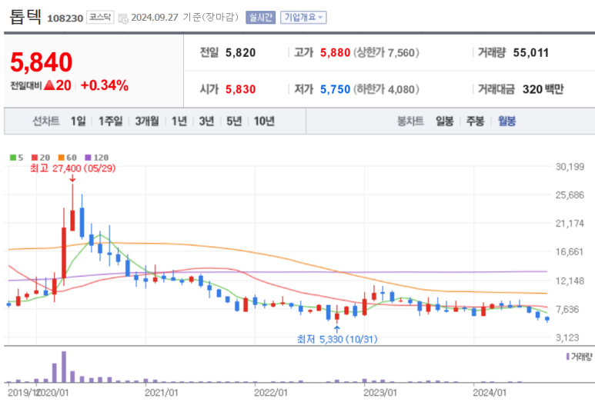Click the 실시간 real-time button

[x=260, y=18]
